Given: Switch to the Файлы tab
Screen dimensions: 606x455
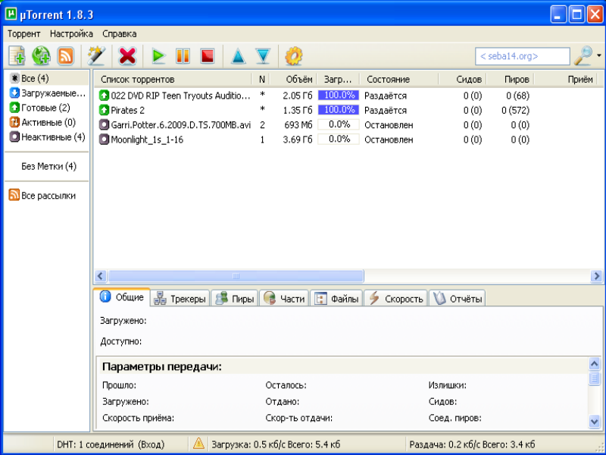Looking at the screenshot, I should click(x=336, y=299).
